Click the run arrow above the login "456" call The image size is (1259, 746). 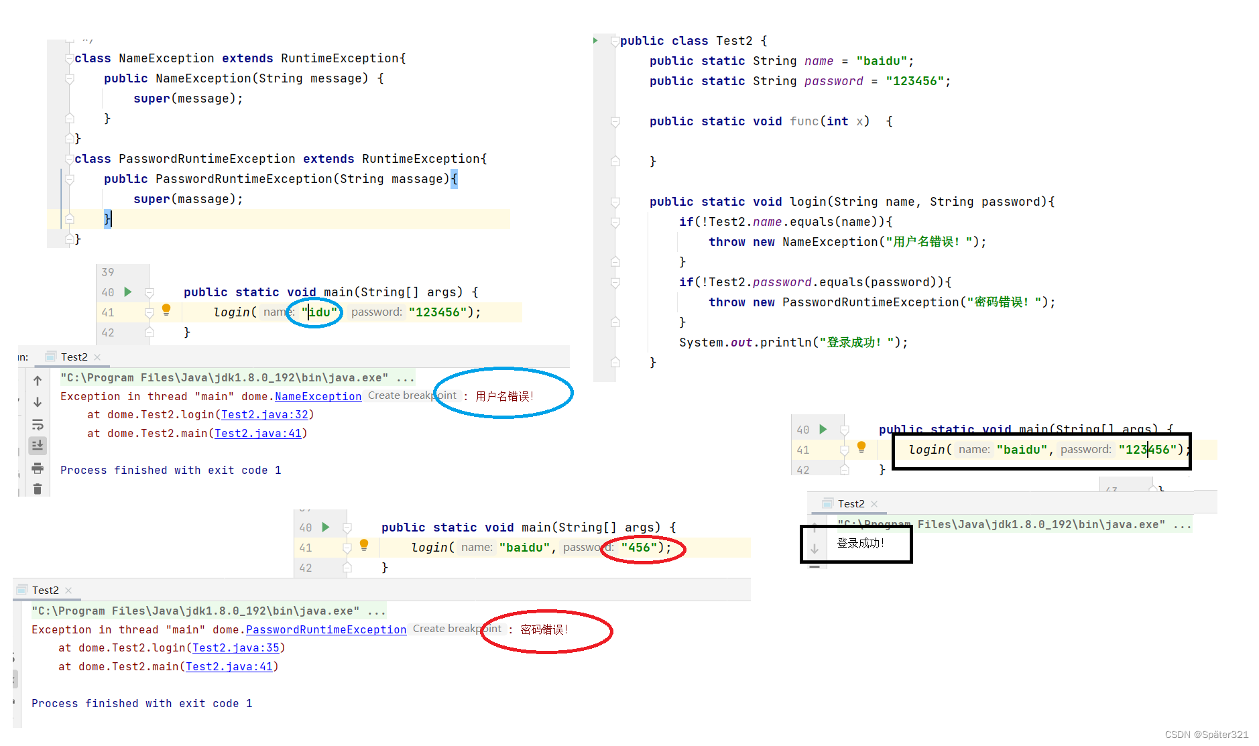pyautogui.click(x=326, y=527)
